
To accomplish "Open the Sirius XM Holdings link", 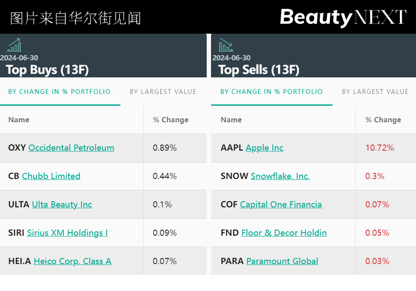I will pos(67,233).
